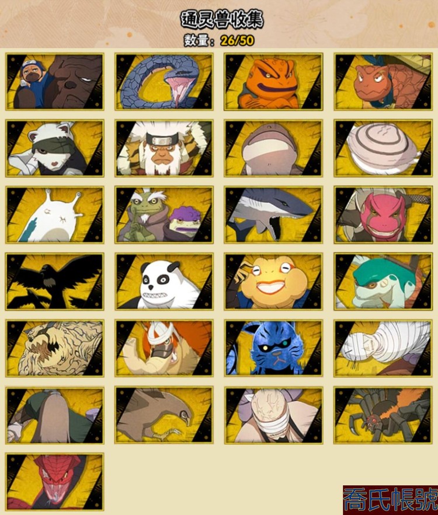Click the 通灵兽收集 title header
The image size is (438, 515).
coord(222,19)
